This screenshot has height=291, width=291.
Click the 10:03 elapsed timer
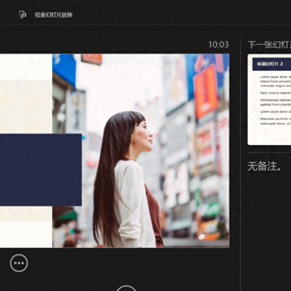(218, 45)
